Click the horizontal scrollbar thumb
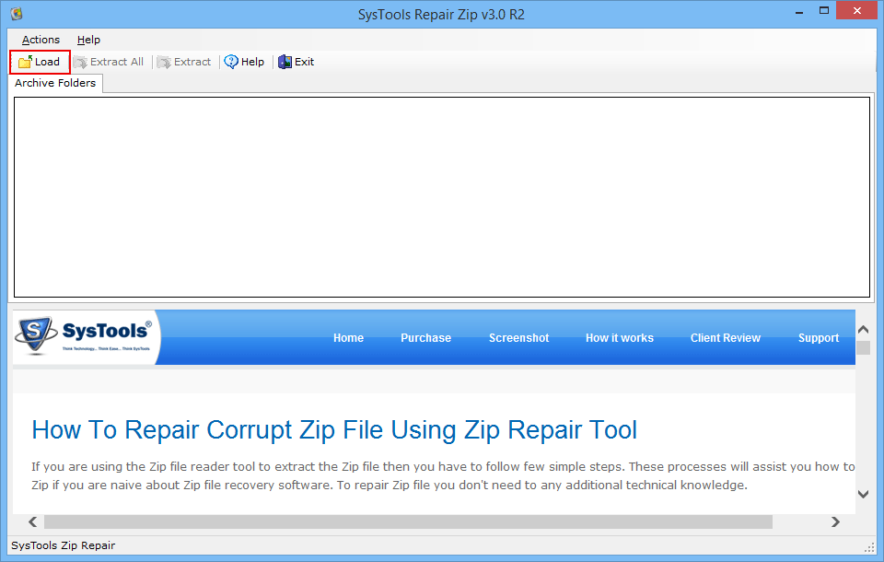 tap(408, 522)
